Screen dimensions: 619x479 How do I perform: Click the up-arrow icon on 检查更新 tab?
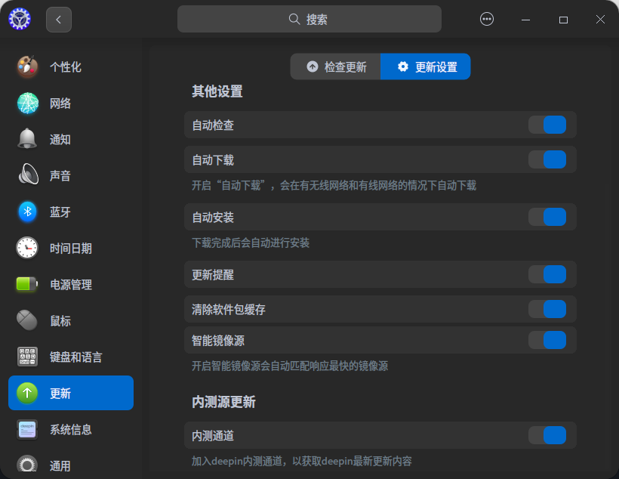pos(313,66)
